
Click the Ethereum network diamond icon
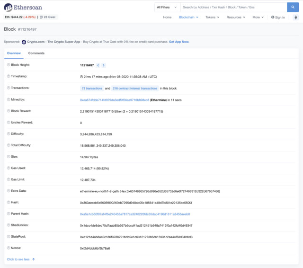point(295,18)
